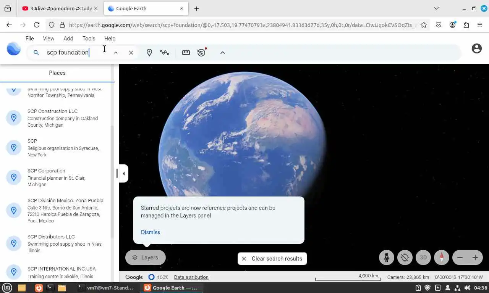Open the Pegman Street View control
Screen dimensions: 489x293
387,258
